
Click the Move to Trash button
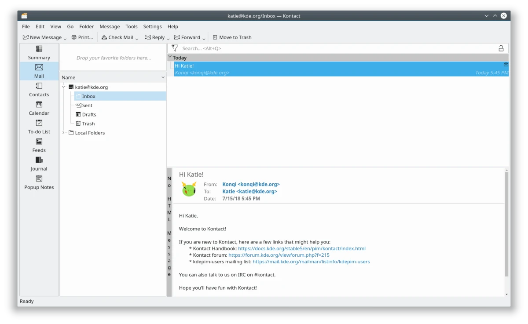click(x=232, y=37)
